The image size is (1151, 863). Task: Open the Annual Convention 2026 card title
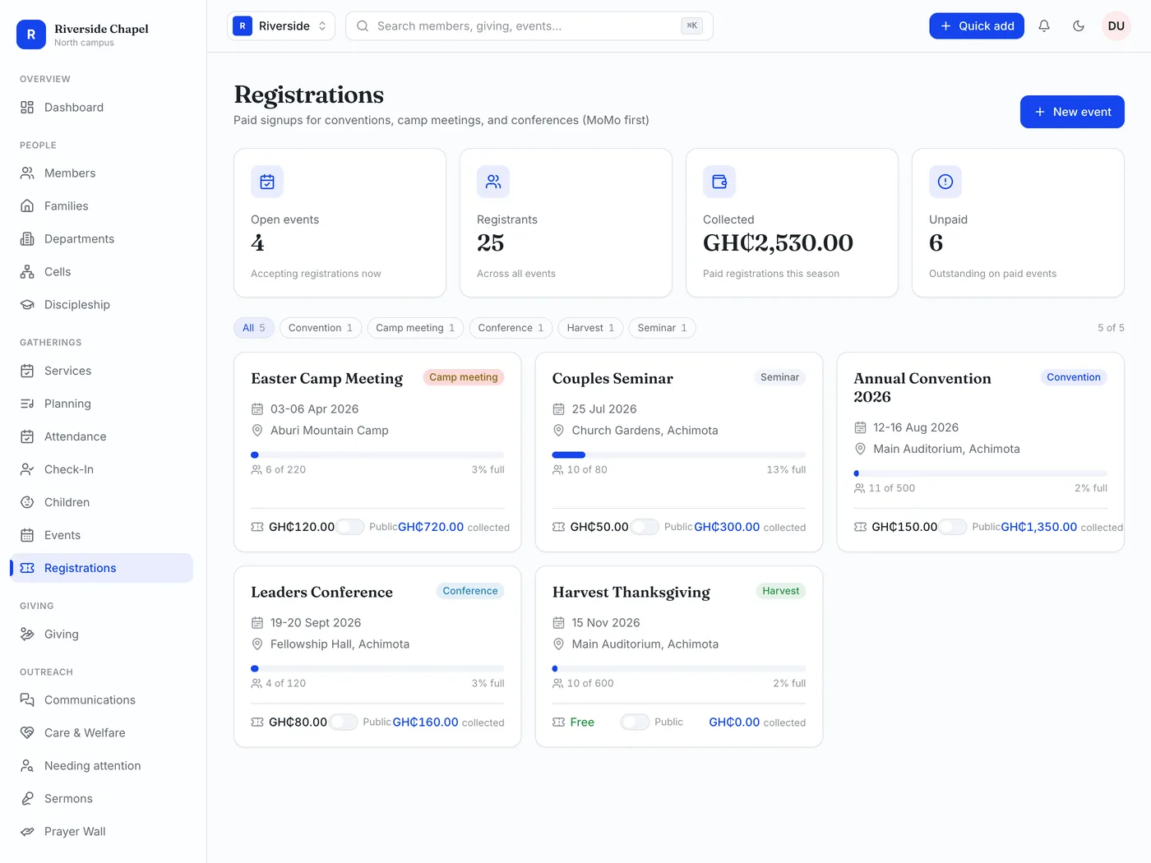(x=922, y=388)
